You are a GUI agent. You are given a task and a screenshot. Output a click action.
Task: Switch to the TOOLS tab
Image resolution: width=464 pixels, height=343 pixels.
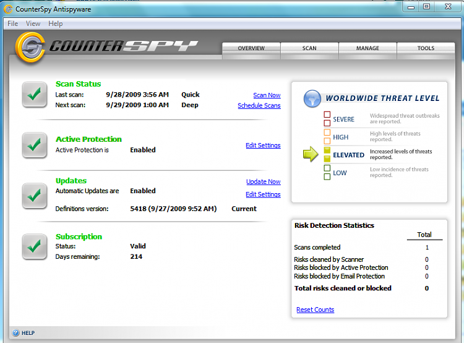coord(426,48)
